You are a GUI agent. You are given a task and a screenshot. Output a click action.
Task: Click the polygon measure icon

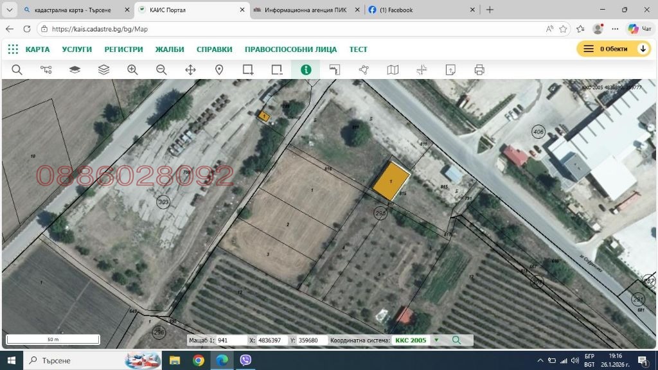point(363,69)
